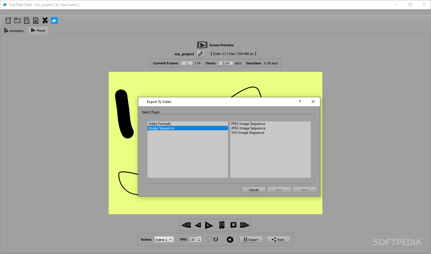431x254 pixels.
Task: Cancel the Export To Video dialog
Action: [x=253, y=190]
